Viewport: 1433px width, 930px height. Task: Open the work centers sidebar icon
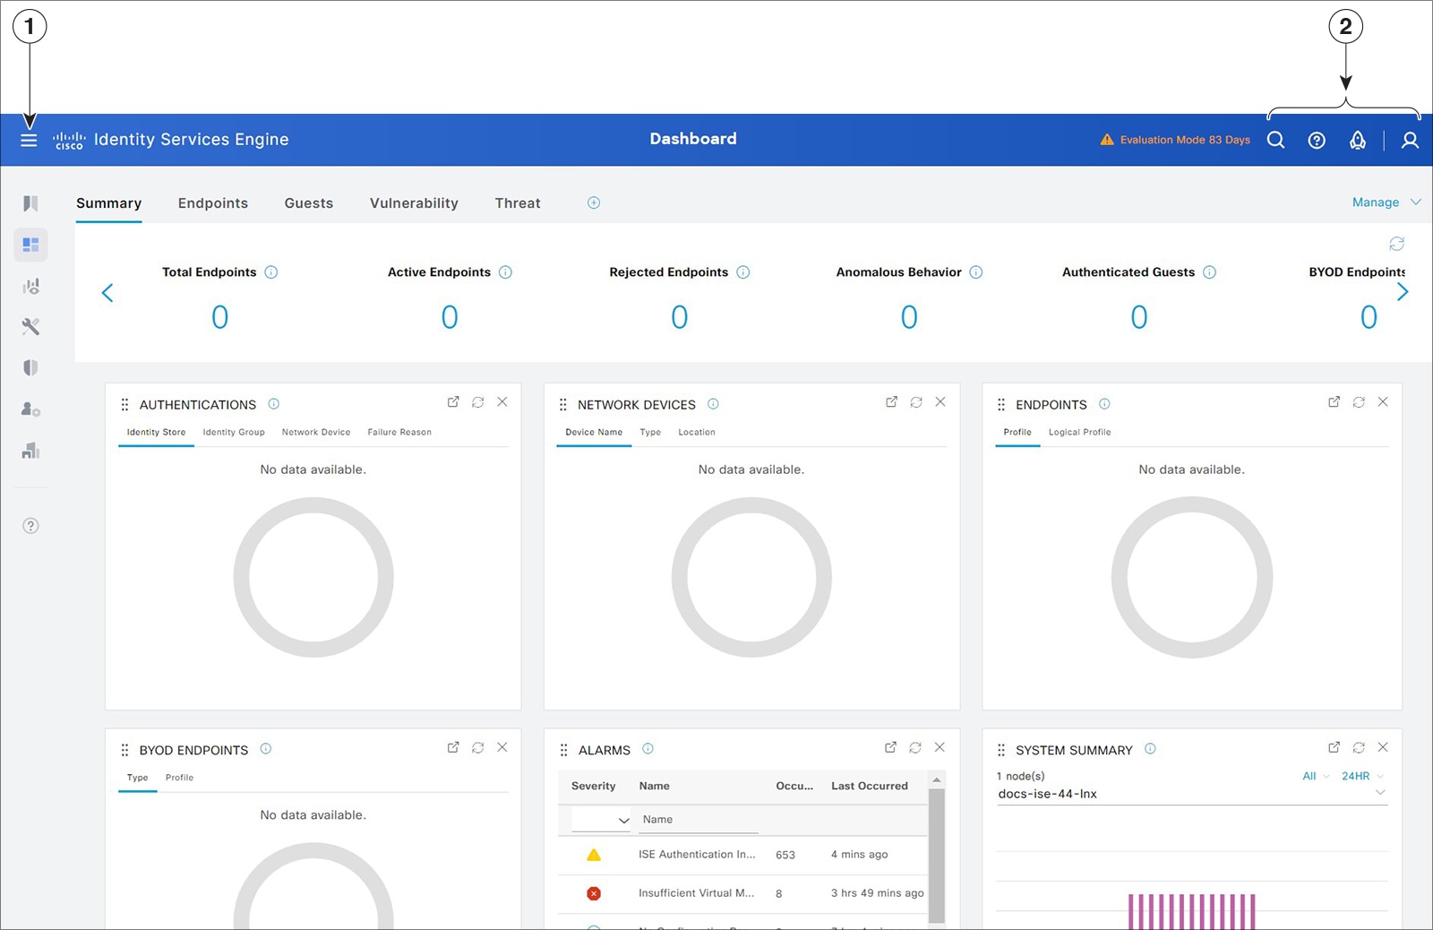(30, 450)
